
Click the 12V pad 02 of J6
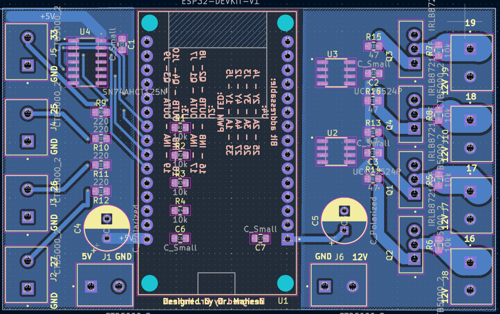pyautogui.click(x=352, y=286)
